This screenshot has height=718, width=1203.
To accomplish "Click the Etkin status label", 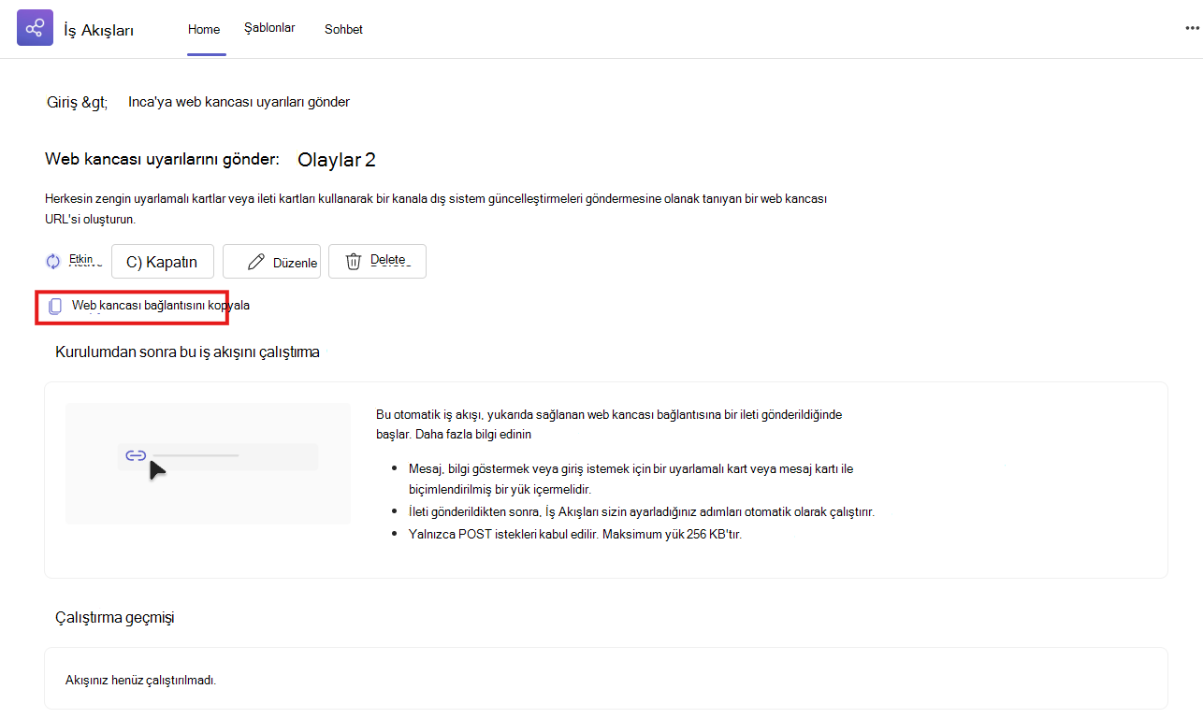I will tap(81, 260).
